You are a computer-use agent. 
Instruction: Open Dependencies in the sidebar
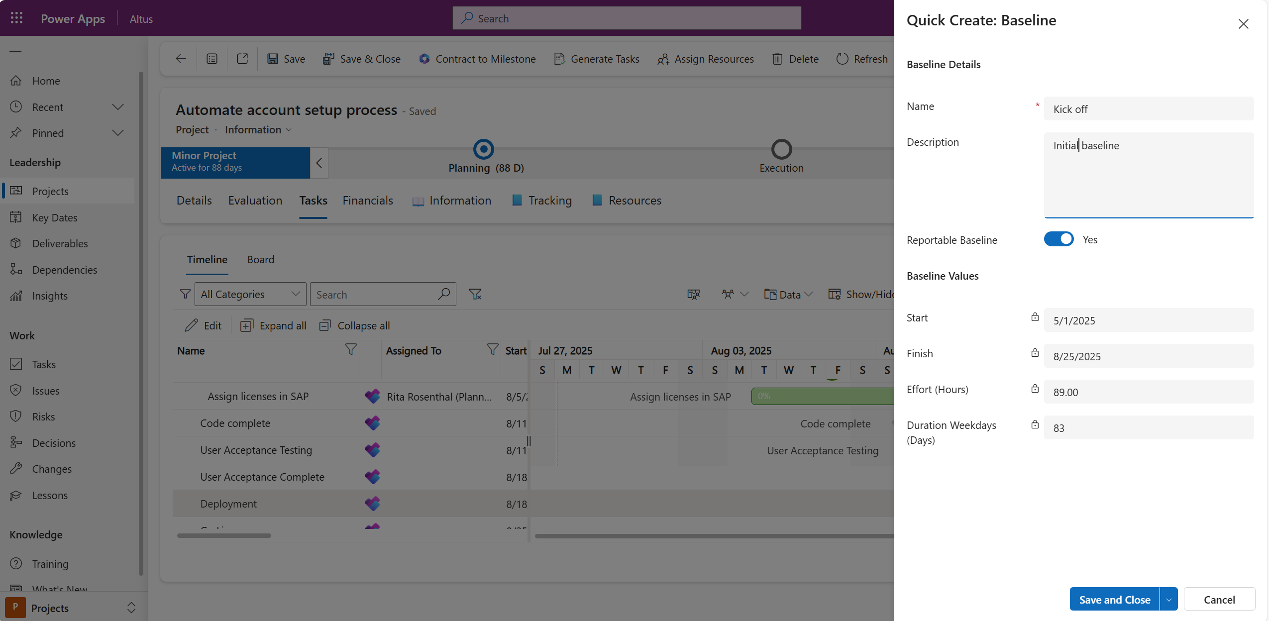pyautogui.click(x=64, y=270)
